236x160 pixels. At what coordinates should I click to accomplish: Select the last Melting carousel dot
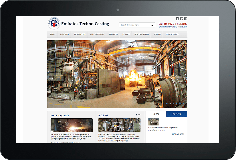pos(140,115)
